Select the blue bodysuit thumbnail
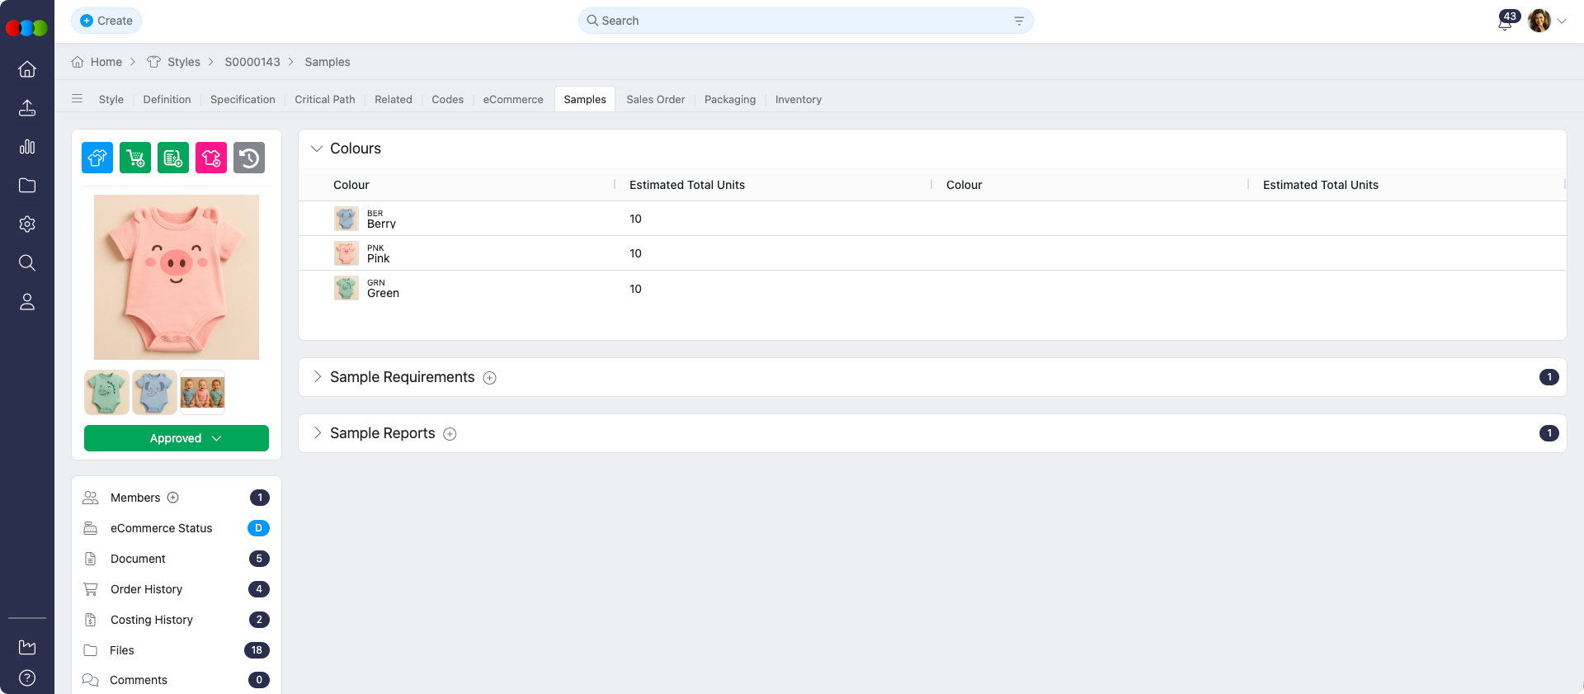 point(154,392)
